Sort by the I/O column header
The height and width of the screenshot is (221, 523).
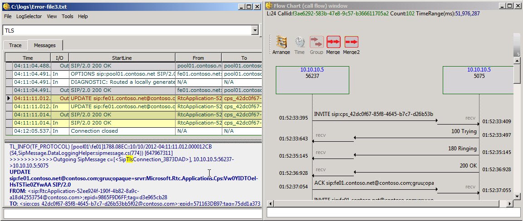pos(60,58)
